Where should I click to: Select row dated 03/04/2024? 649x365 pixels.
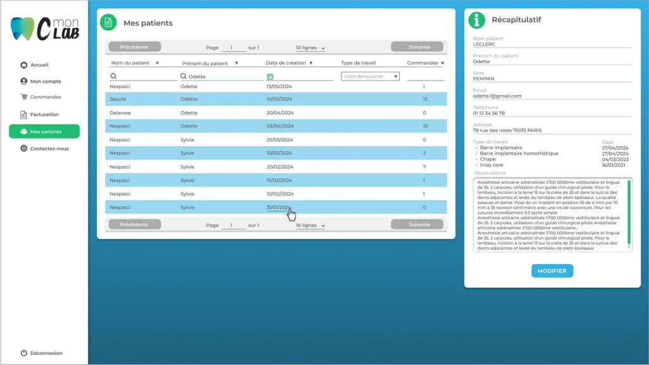click(276, 126)
